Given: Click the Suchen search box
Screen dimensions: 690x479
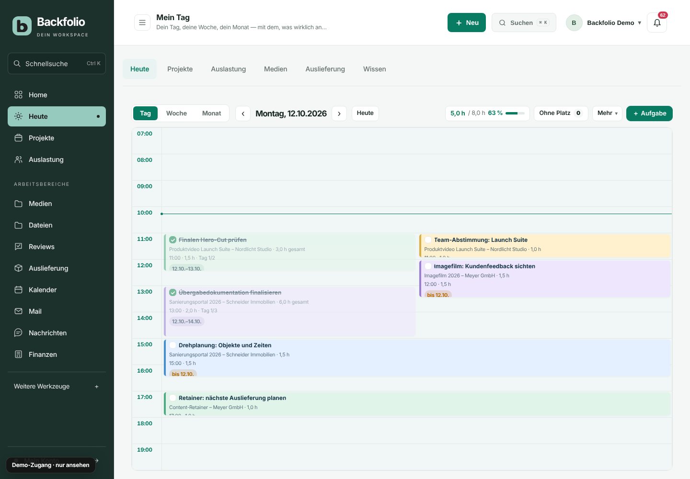Looking at the screenshot, I should point(524,23).
